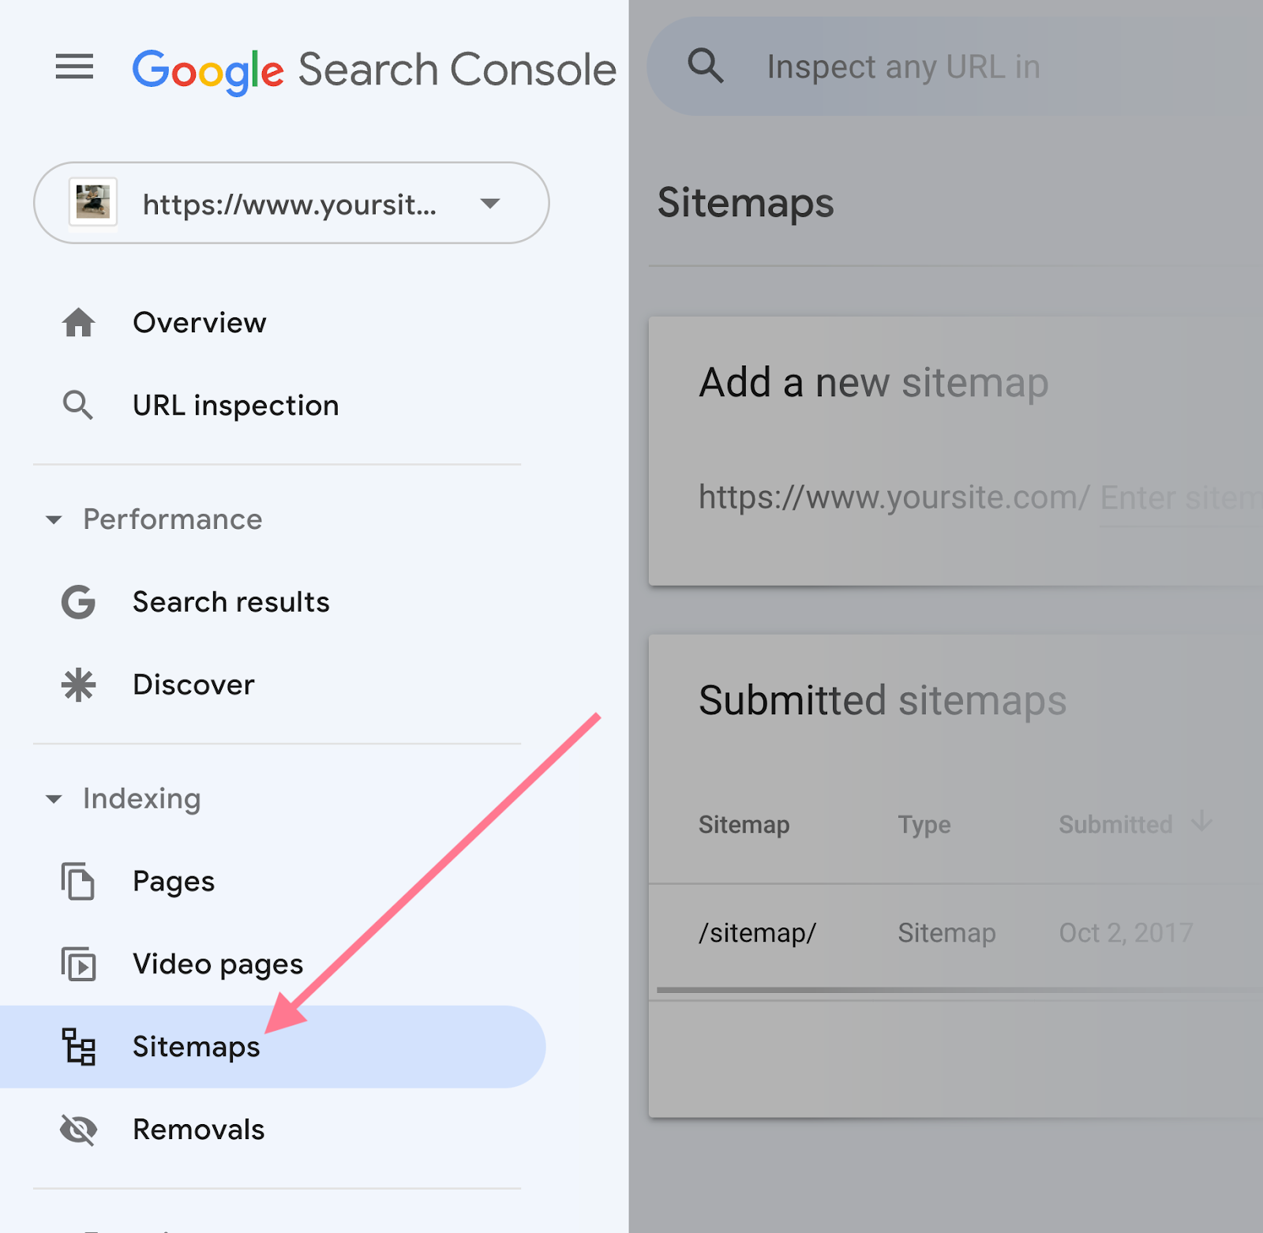The image size is (1263, 1233).
Task: Sort by the Submitted column arrow
Action: tap(1201, 823)
